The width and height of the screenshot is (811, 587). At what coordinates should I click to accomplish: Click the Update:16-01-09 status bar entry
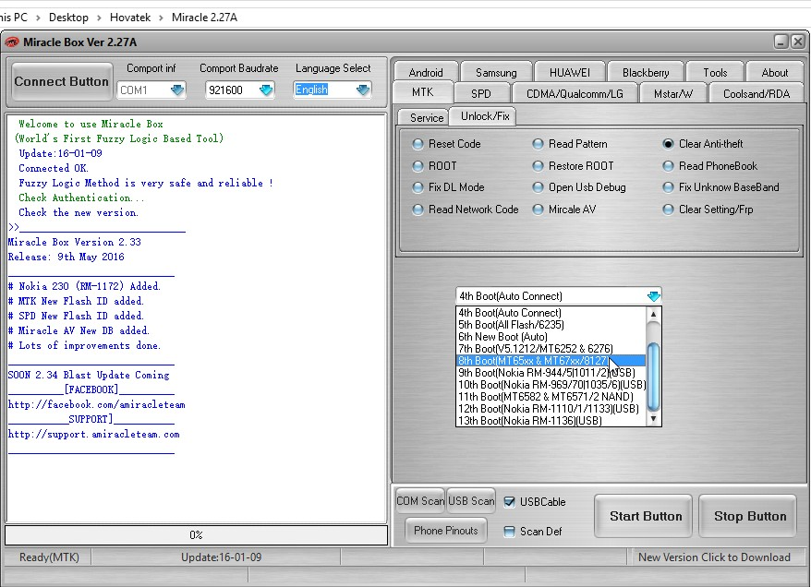221,557
